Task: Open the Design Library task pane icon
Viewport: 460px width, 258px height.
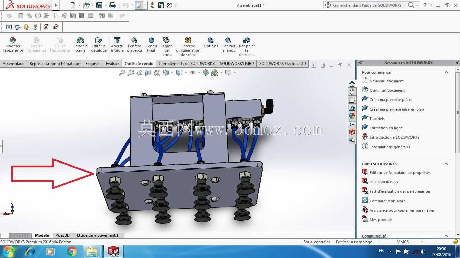Action: 352,92
